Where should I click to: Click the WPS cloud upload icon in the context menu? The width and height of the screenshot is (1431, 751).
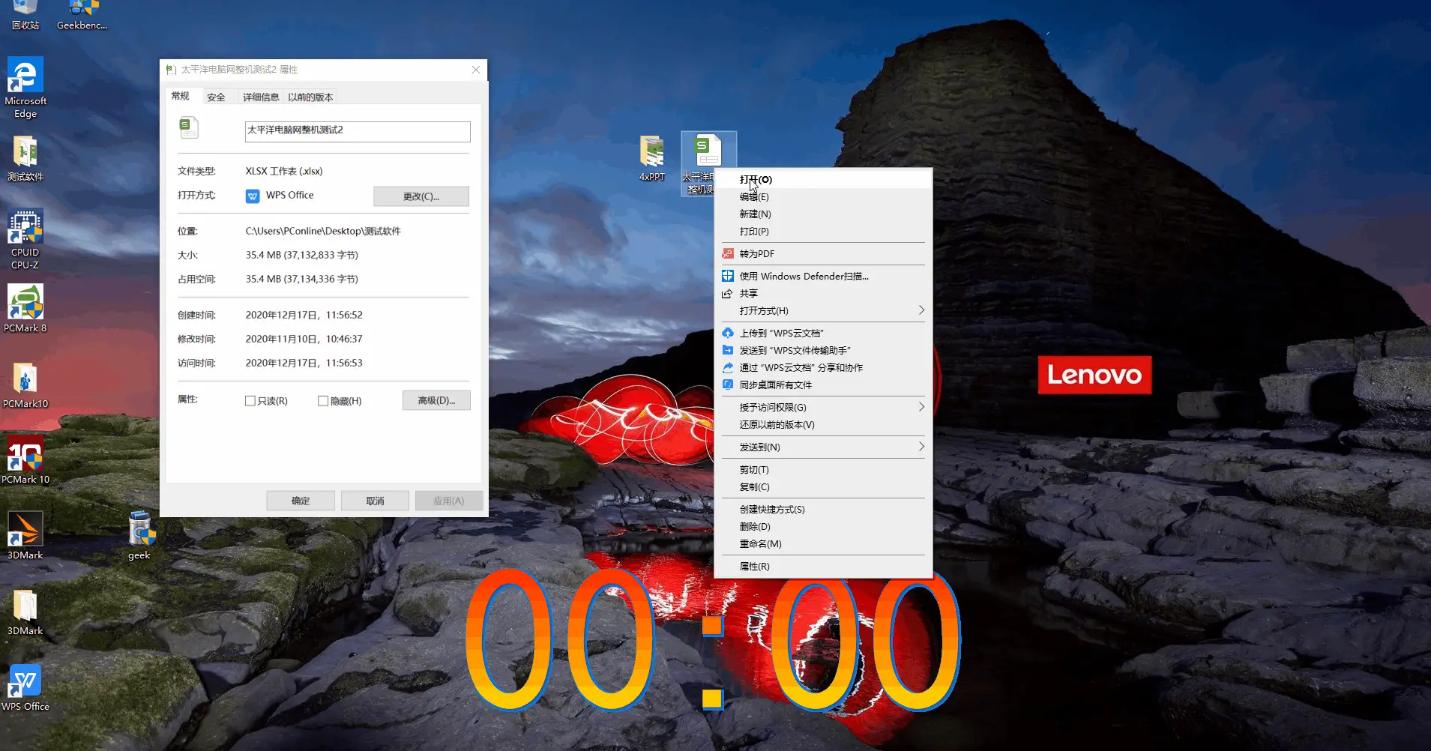click(727, 333)
